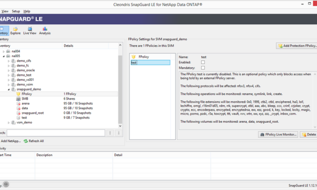The height and width of the screenshot is (190, 317).
Task: Expand the demo_oracle tree node
Action: pos(9,70)
